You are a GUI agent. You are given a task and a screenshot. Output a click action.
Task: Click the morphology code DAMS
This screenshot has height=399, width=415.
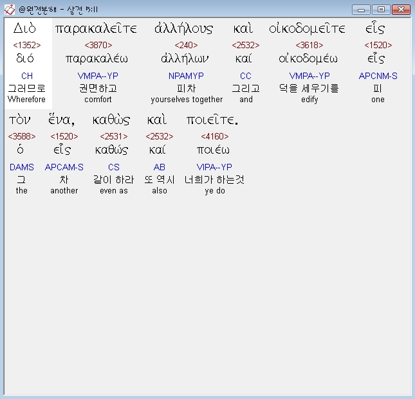pos(22,167)
